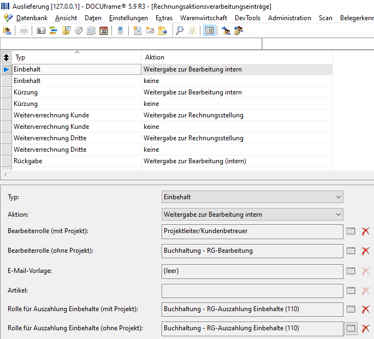Toggle the up-down sort selector in grid header
This screenshot has height=339, width=374.
coord(6,57)
